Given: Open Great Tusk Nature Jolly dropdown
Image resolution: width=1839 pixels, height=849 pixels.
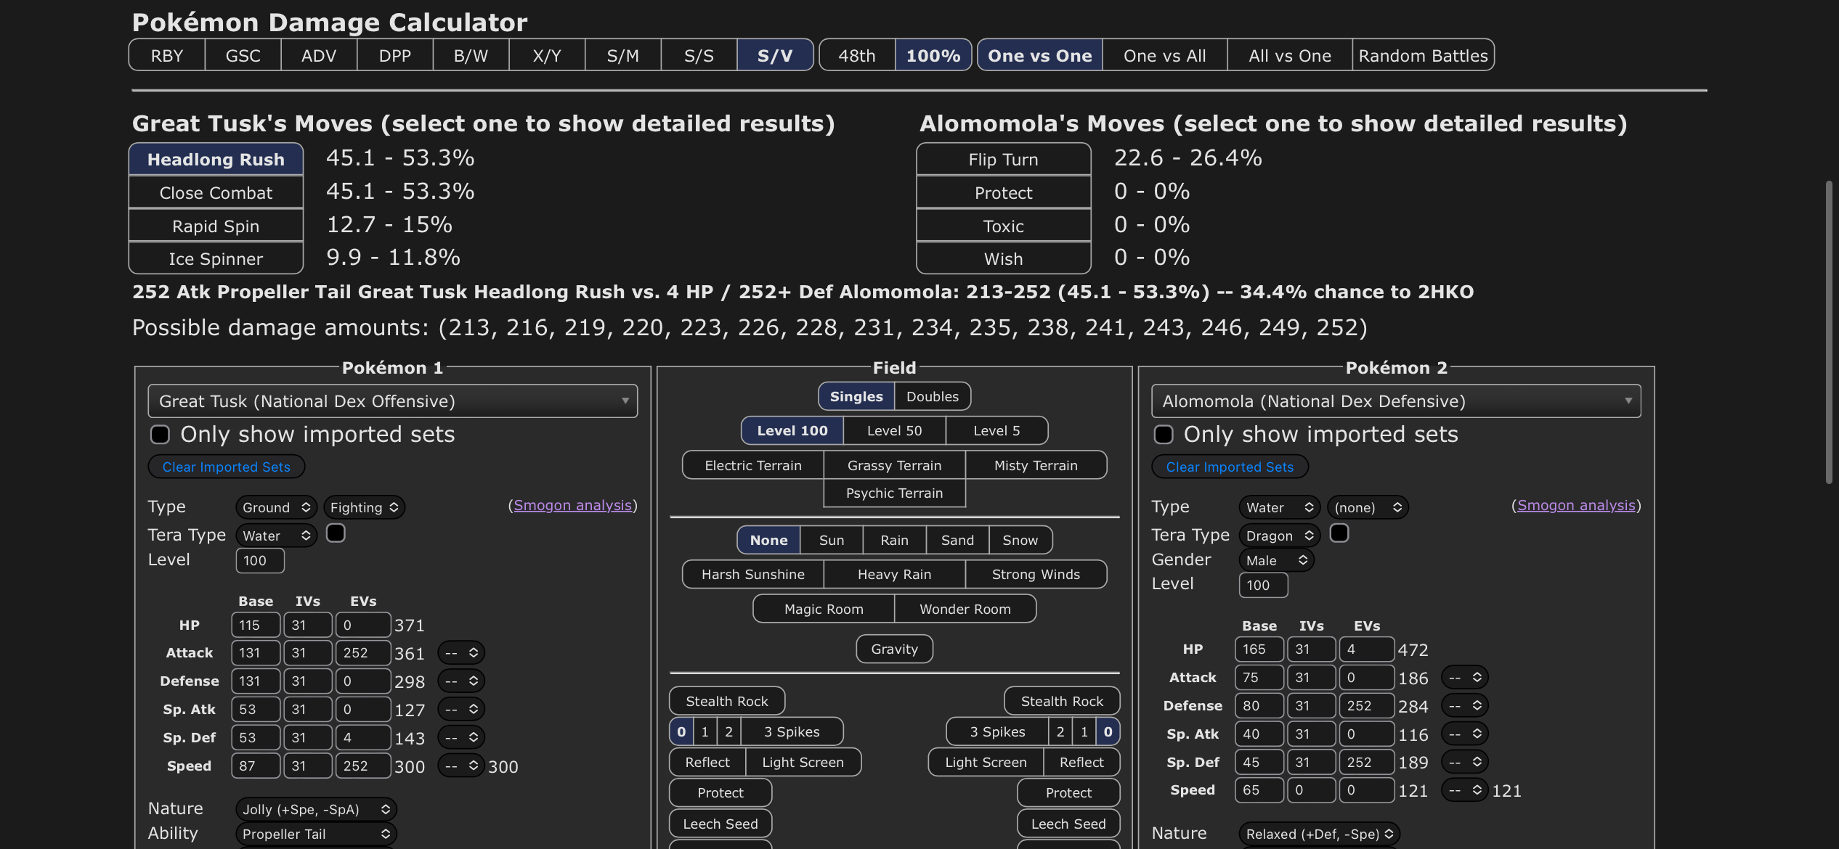Looking at the screenshot, I should [316, 809].
